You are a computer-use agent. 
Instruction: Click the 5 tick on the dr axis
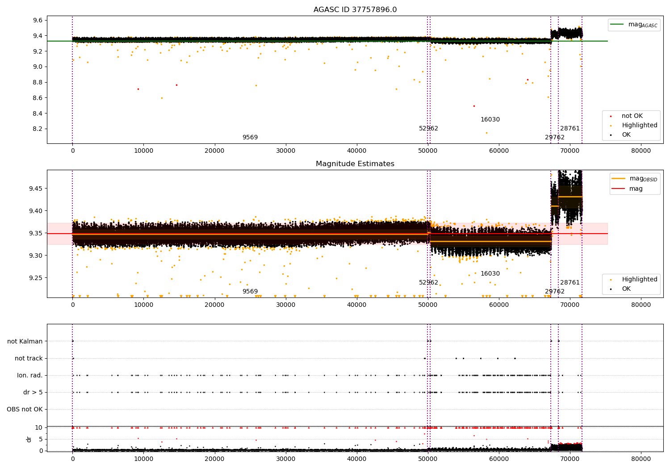click(x=41, y=439)
